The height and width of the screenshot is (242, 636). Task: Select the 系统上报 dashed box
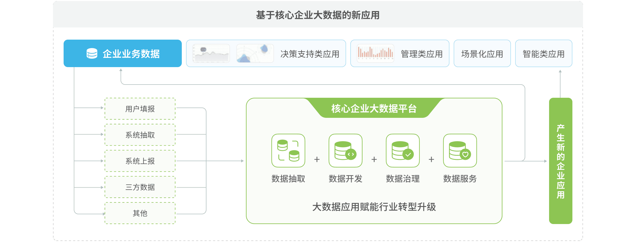tap(140, 161)
